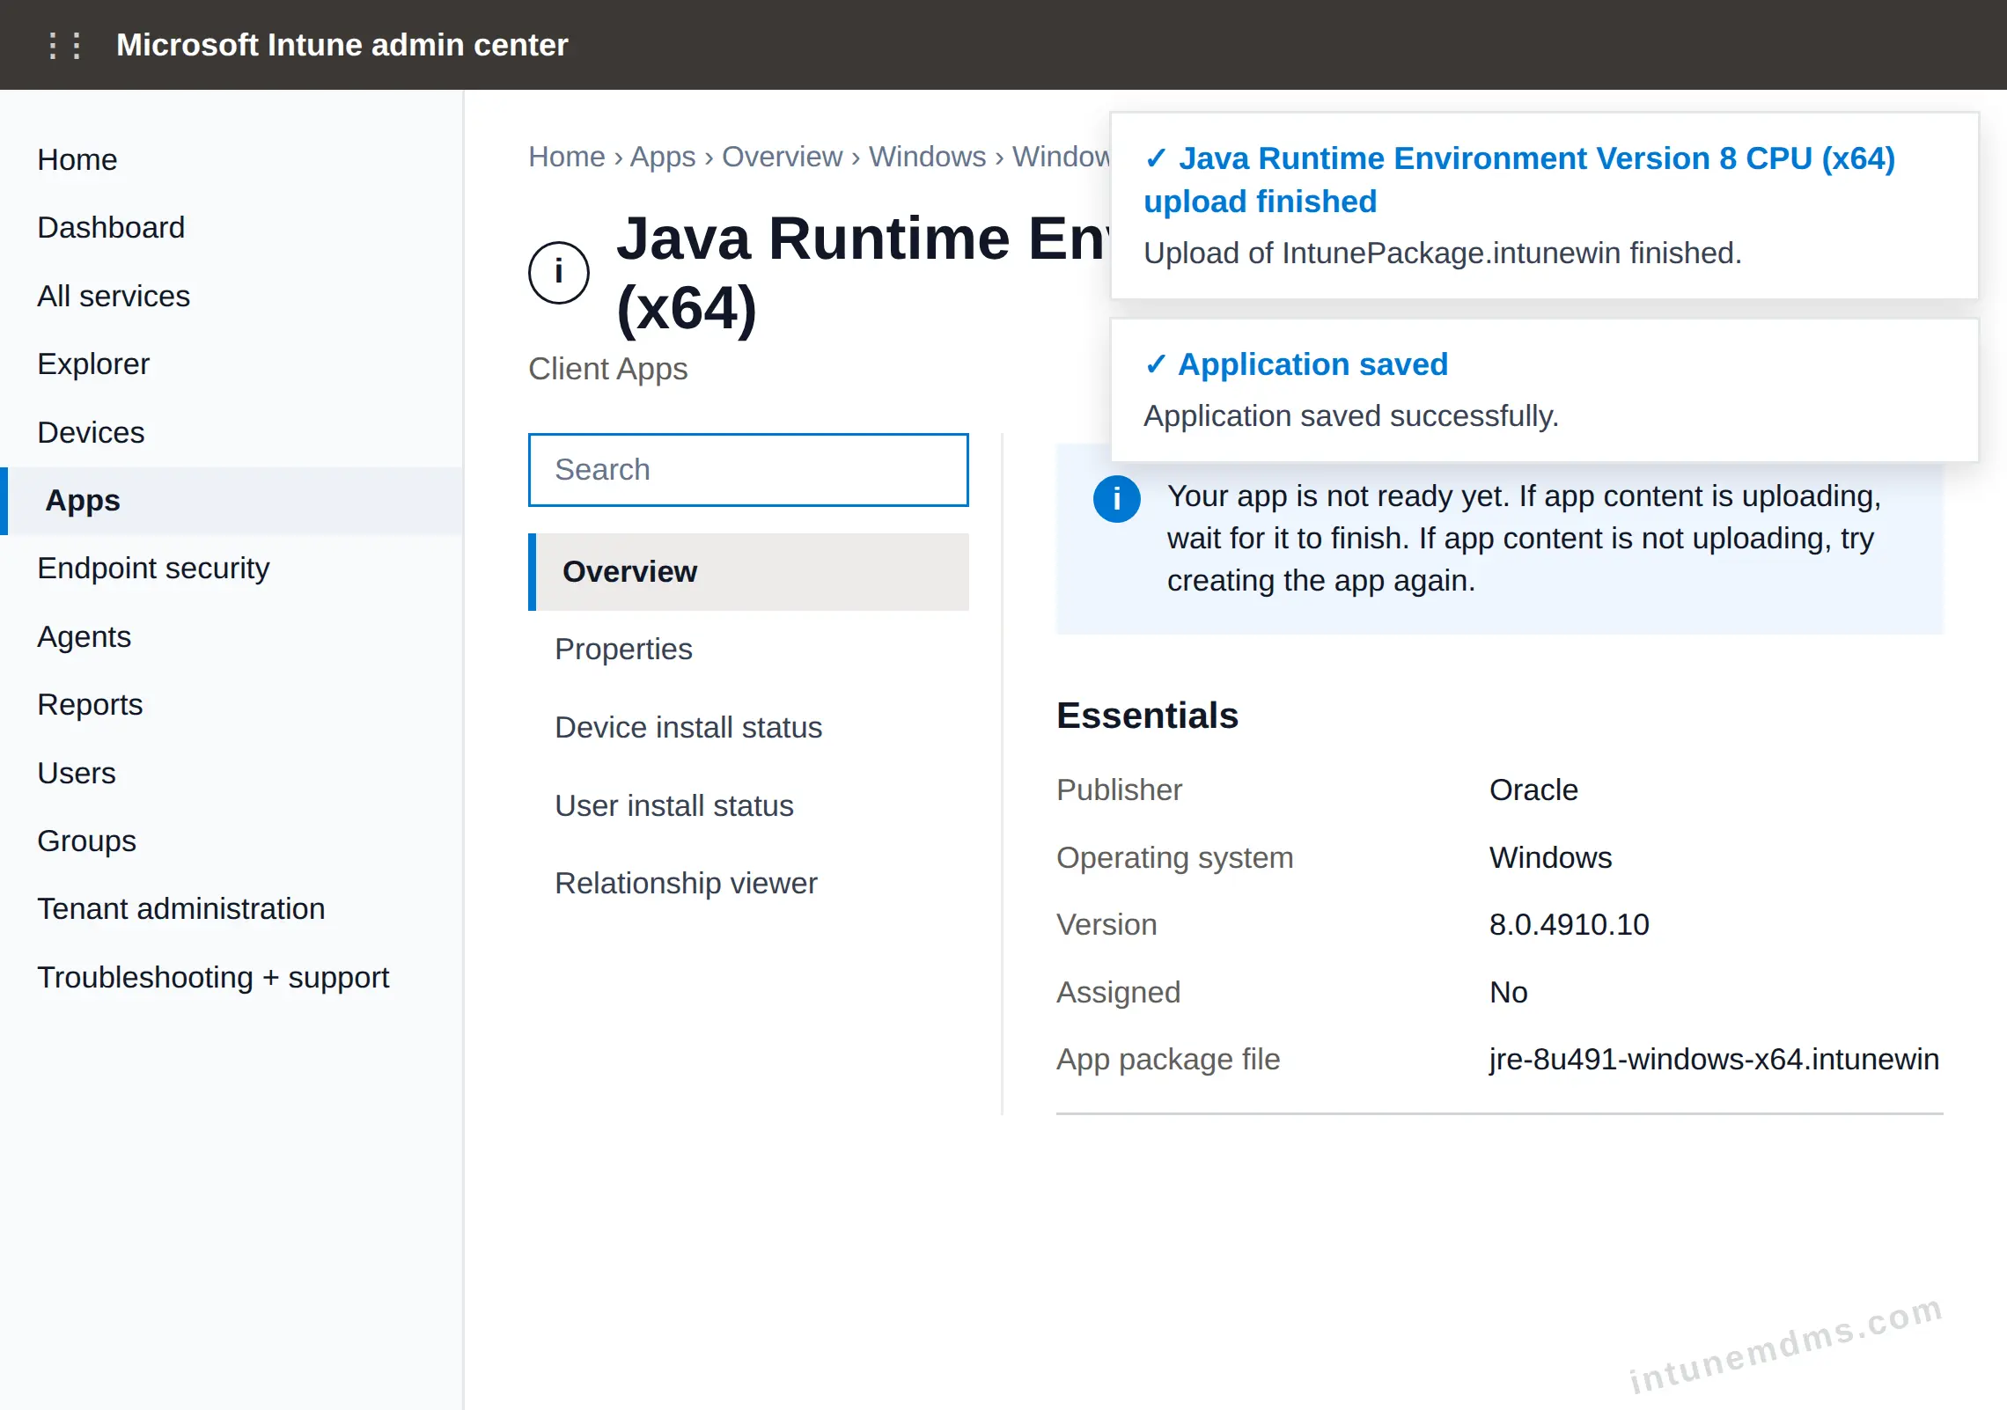Open Tenant administration
Screen dimensions: 2007x1410
click(181, 909)
